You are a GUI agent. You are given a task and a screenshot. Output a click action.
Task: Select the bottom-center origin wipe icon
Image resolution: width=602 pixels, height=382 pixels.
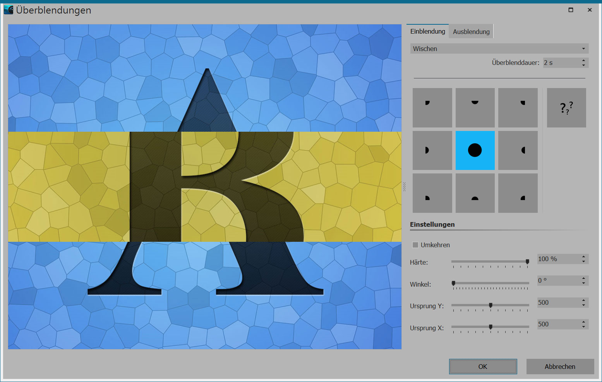(475, 193)
